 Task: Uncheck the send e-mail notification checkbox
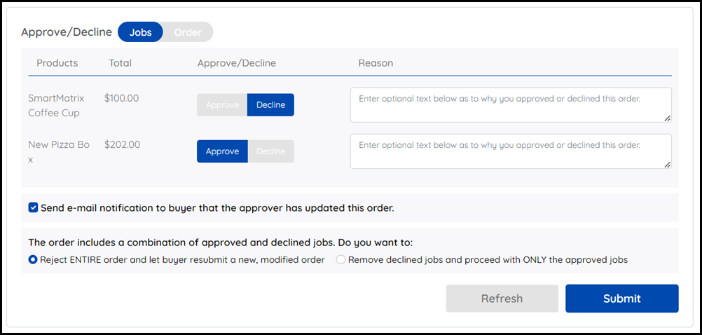tap(33, 207)
